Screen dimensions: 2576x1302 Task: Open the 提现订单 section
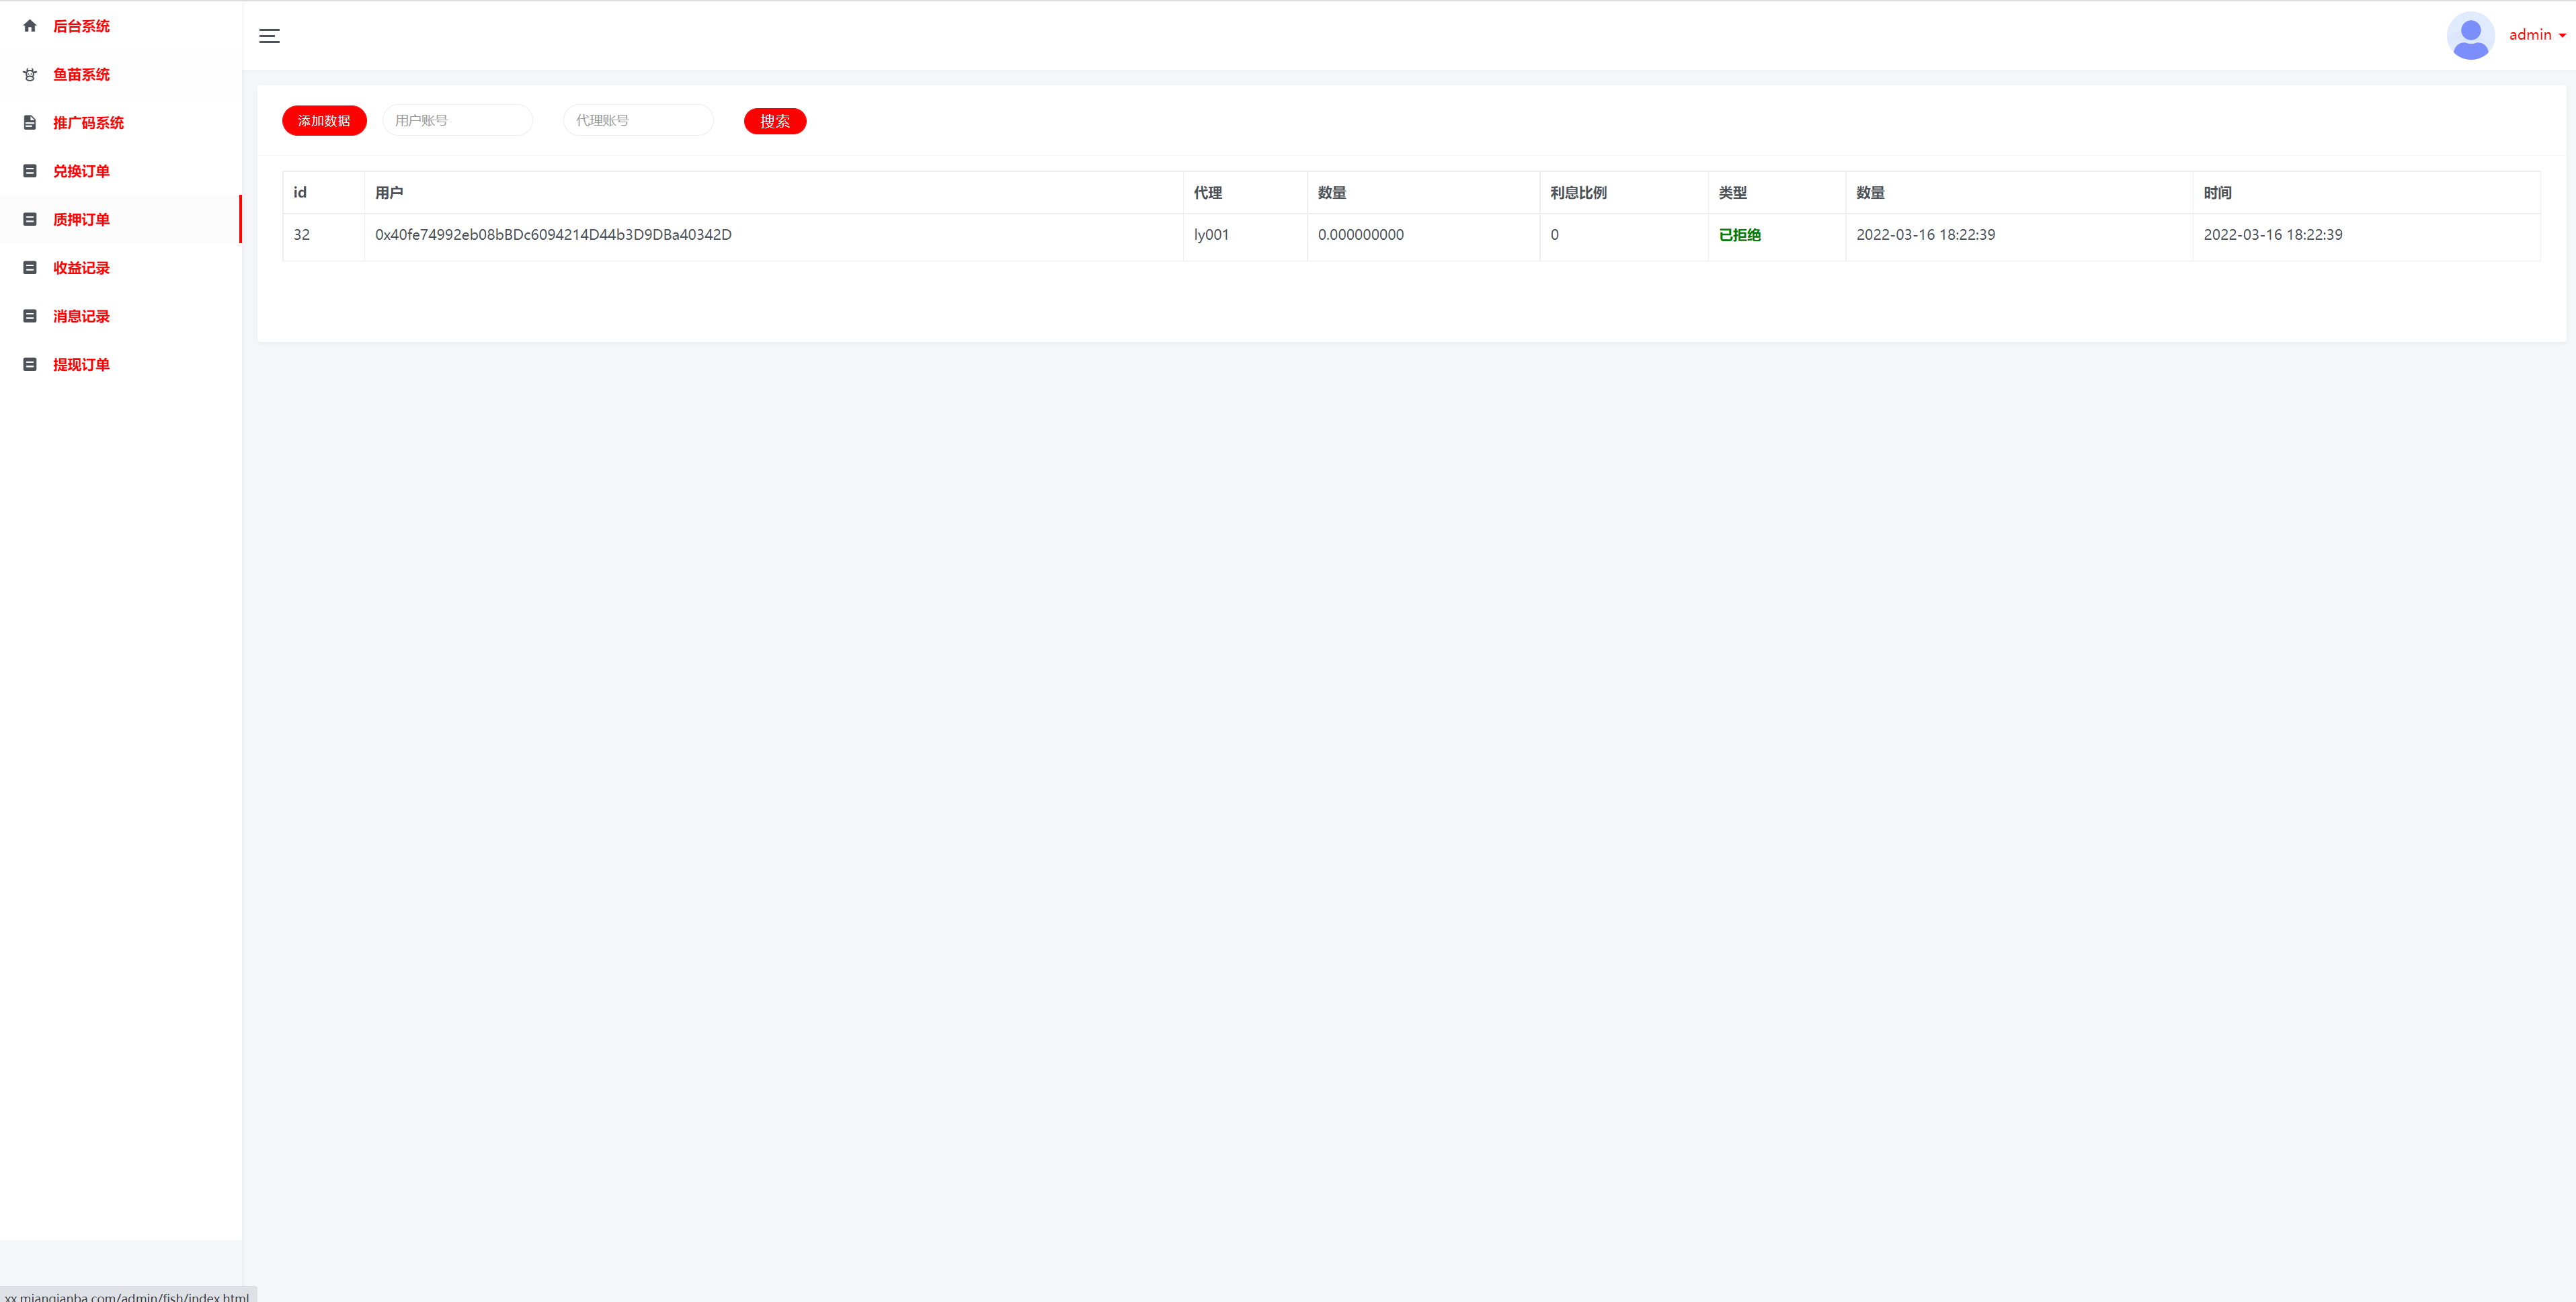[x=82, y=363]
